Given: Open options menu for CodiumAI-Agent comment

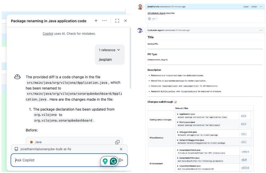Looking at the screenshot, I should (x=261, y=30).
